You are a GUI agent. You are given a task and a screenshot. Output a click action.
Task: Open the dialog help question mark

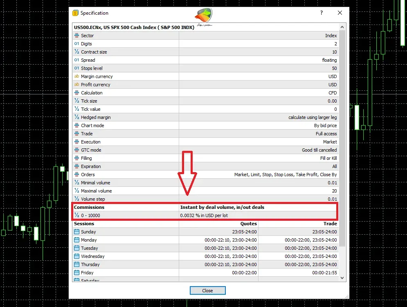[x=322, y=13]
